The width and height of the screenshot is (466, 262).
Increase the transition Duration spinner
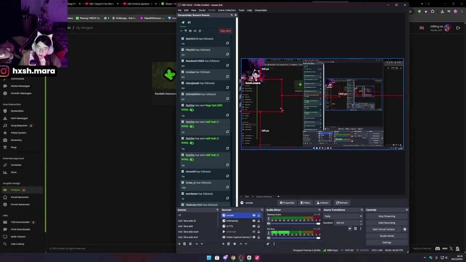click(x=361, y=222)
